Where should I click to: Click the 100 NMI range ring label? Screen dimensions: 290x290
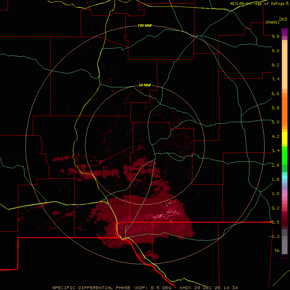pyautogui.click(x=145, y=25)
